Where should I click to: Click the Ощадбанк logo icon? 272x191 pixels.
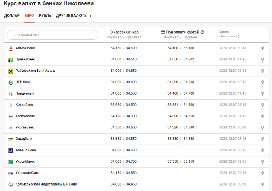11,139
